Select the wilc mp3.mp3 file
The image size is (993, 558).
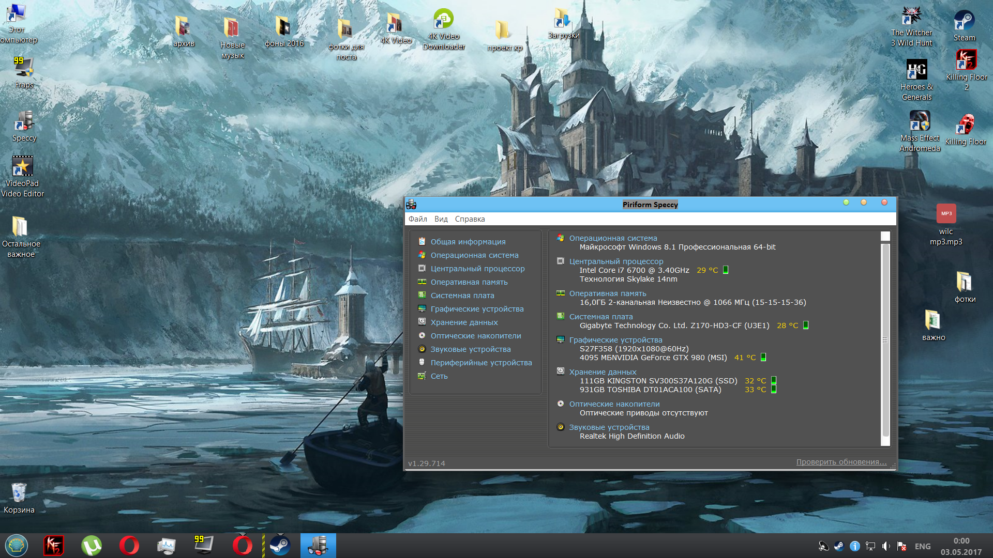pyautogui.click(x=946, y=225)
